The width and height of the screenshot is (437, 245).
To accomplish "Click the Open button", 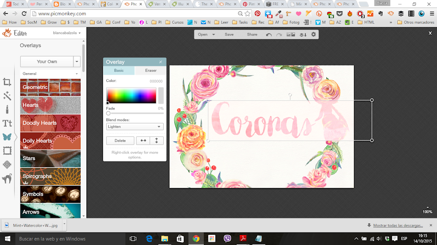I will (202, 35).
